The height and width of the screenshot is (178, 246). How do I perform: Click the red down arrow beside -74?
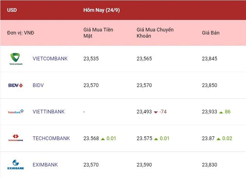[x=156, y=112]
